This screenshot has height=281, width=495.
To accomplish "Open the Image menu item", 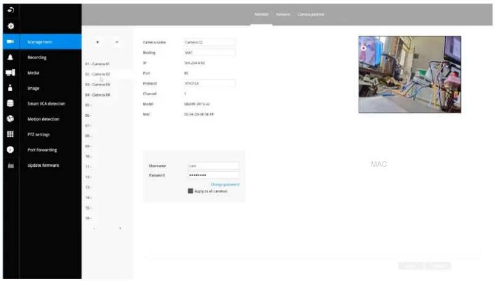I will point(34,89).
